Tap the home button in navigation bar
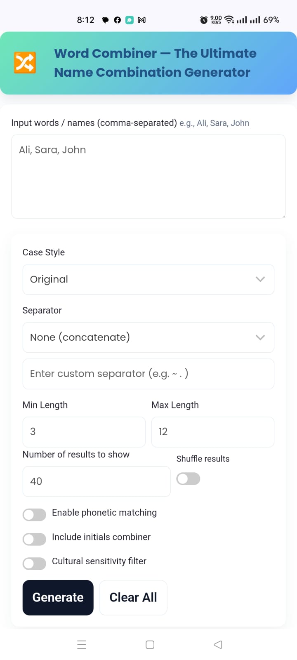 click(150, 644)
